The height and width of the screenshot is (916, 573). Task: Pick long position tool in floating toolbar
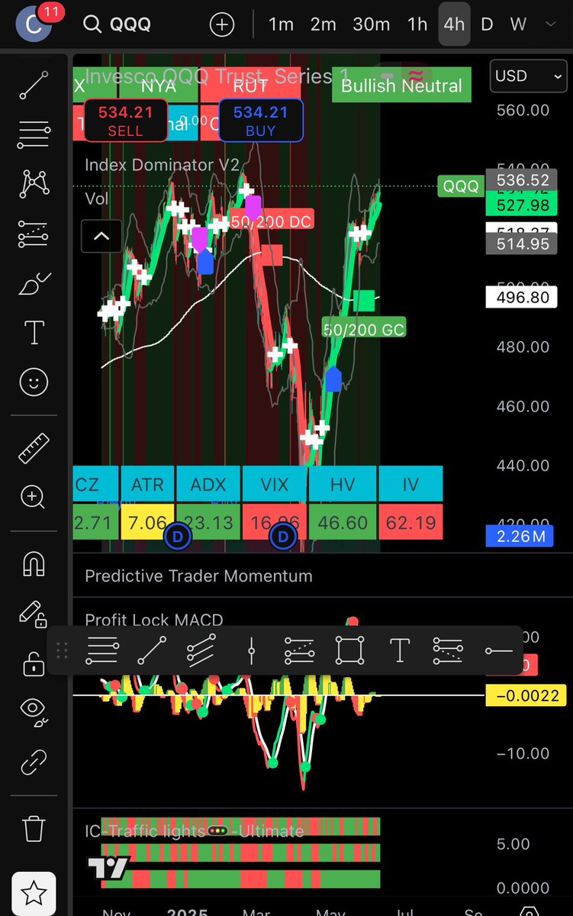pyautogui.click(x=300, y=651)
